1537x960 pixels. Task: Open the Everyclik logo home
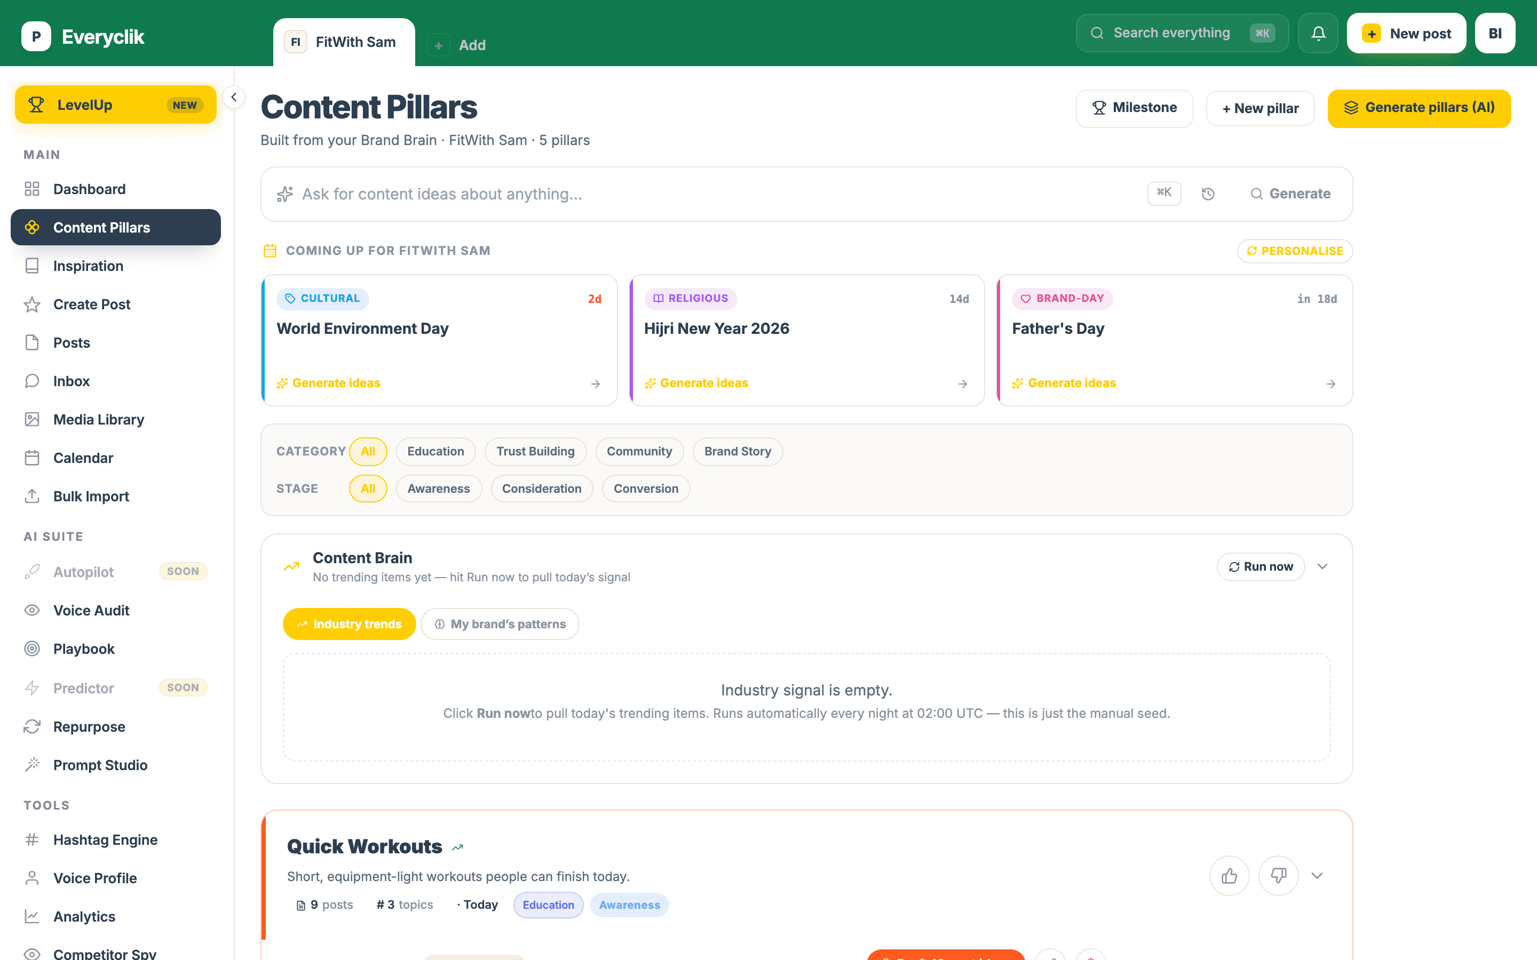[x=83, y=37]
